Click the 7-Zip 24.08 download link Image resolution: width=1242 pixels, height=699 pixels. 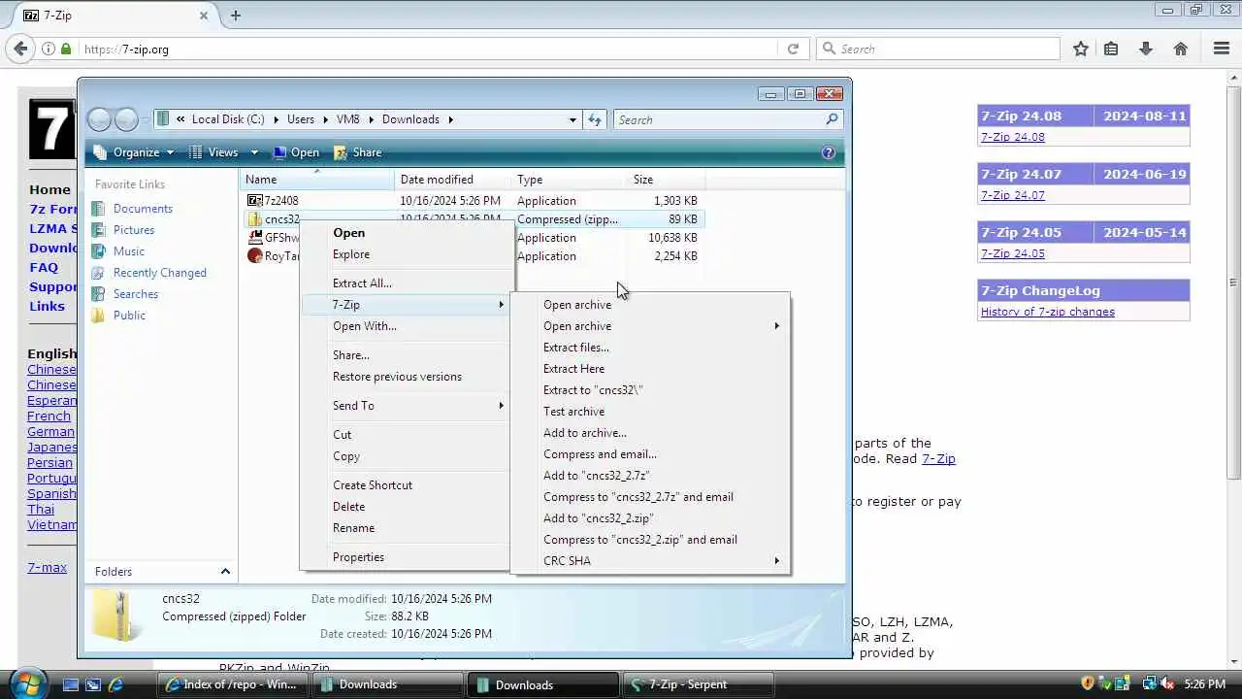[1012, 137]
